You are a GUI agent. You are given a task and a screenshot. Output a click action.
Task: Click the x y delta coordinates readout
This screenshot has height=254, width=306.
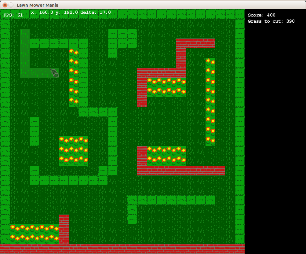point(71,13)
